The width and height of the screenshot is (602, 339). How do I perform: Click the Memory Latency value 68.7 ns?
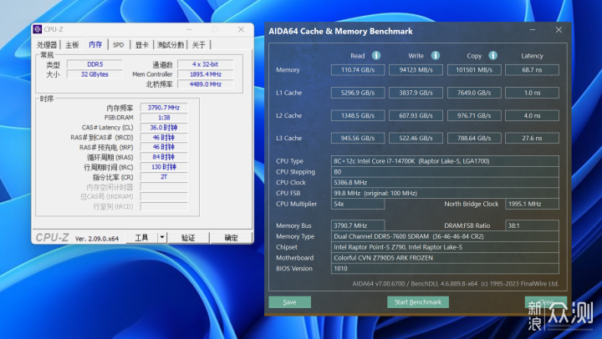532,70
